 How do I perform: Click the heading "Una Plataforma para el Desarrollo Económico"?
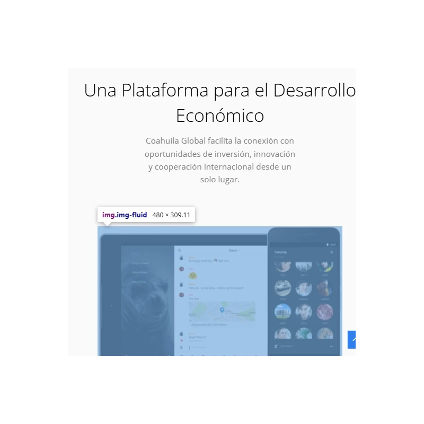219,102
